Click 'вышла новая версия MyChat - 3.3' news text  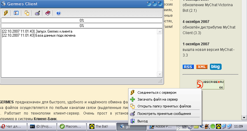(209, 52)
